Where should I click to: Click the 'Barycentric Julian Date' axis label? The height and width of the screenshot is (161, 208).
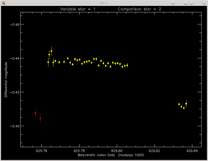click(96, 155)
